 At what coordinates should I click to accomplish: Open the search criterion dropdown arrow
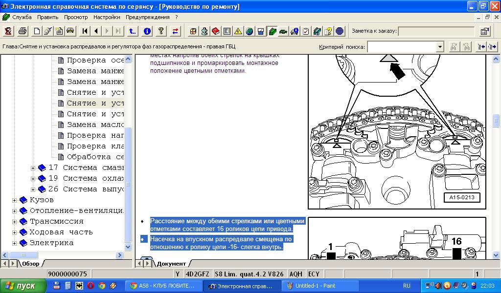(440, 47)
